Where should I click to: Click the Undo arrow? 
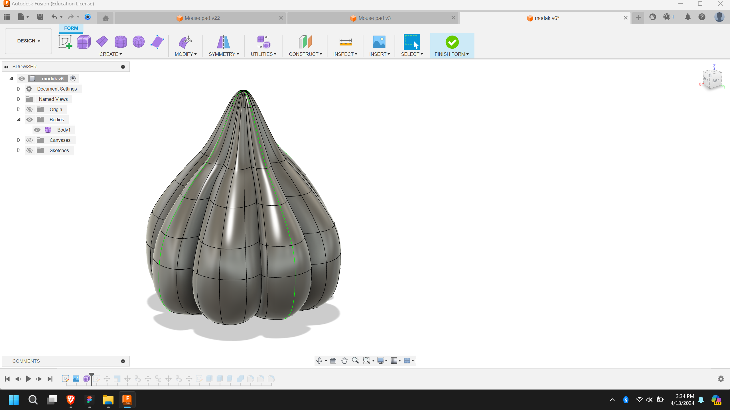(x=54, y=17)
